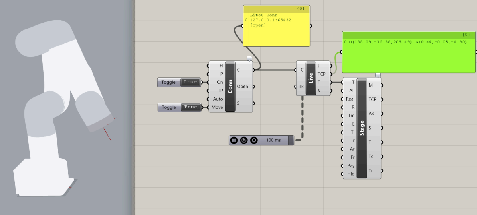Image resolution: width=477 pixels, height=215 pixels.
Task: Click the S output on the Conn component
Action: coord(238,103)
